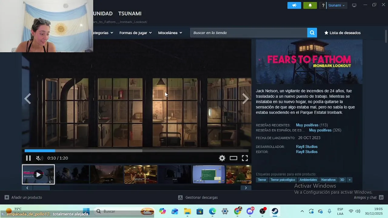Open developer Rayll Studios link

[x=306, y=147]
